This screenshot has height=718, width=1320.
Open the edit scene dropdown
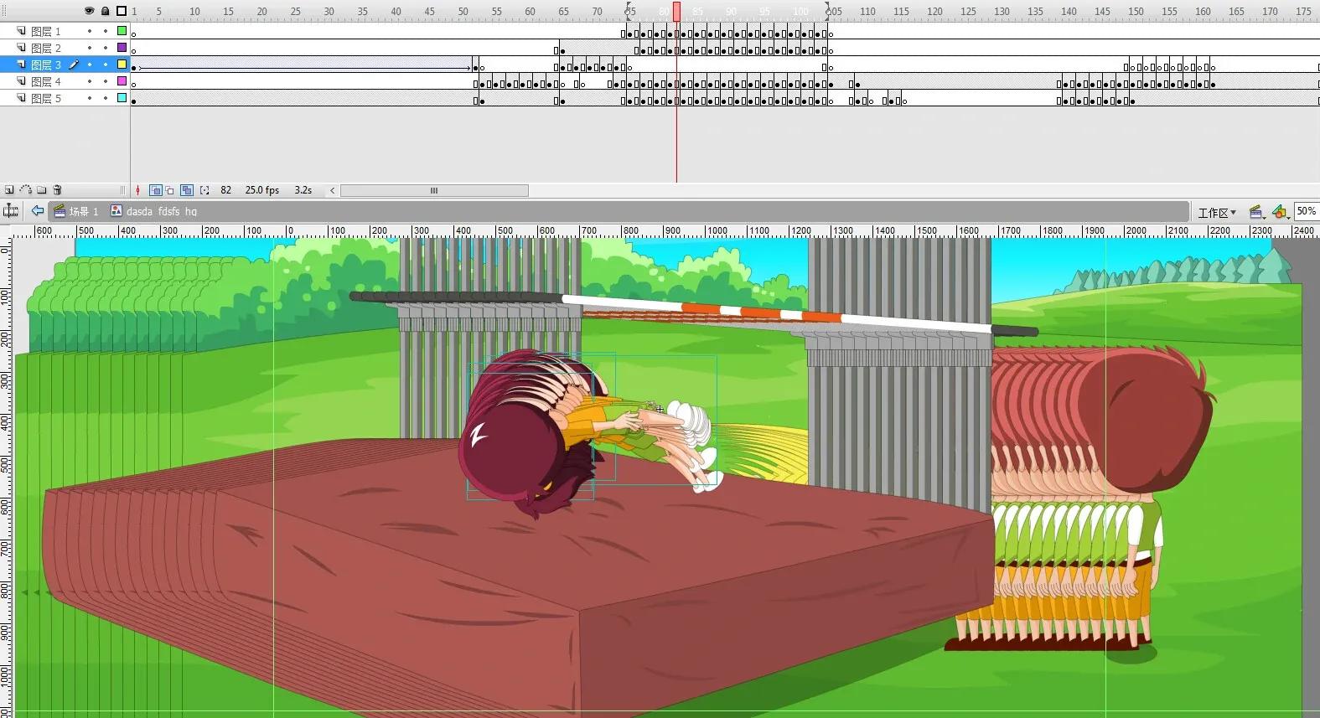(1256, 212)
